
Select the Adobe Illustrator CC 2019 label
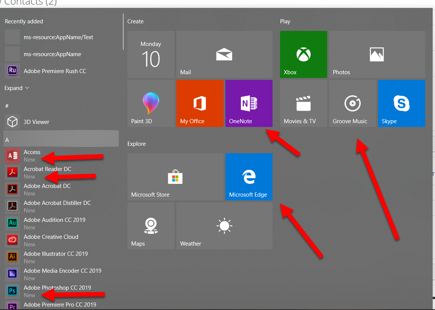pyautogui.click(x=56, y=254)
